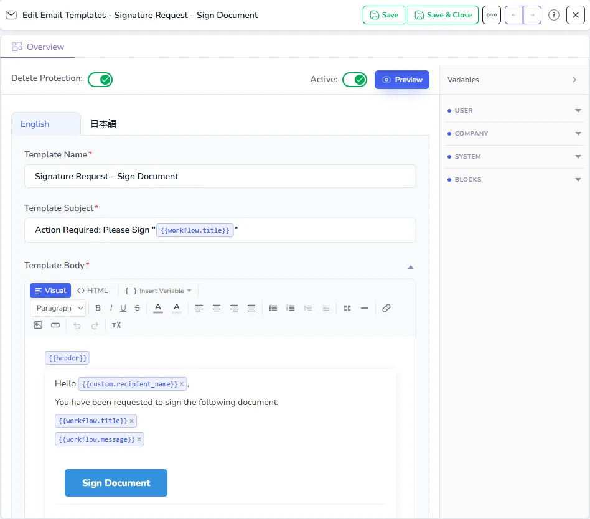Insert a button element
Screen dimensions: 590x519
point(55,325)
